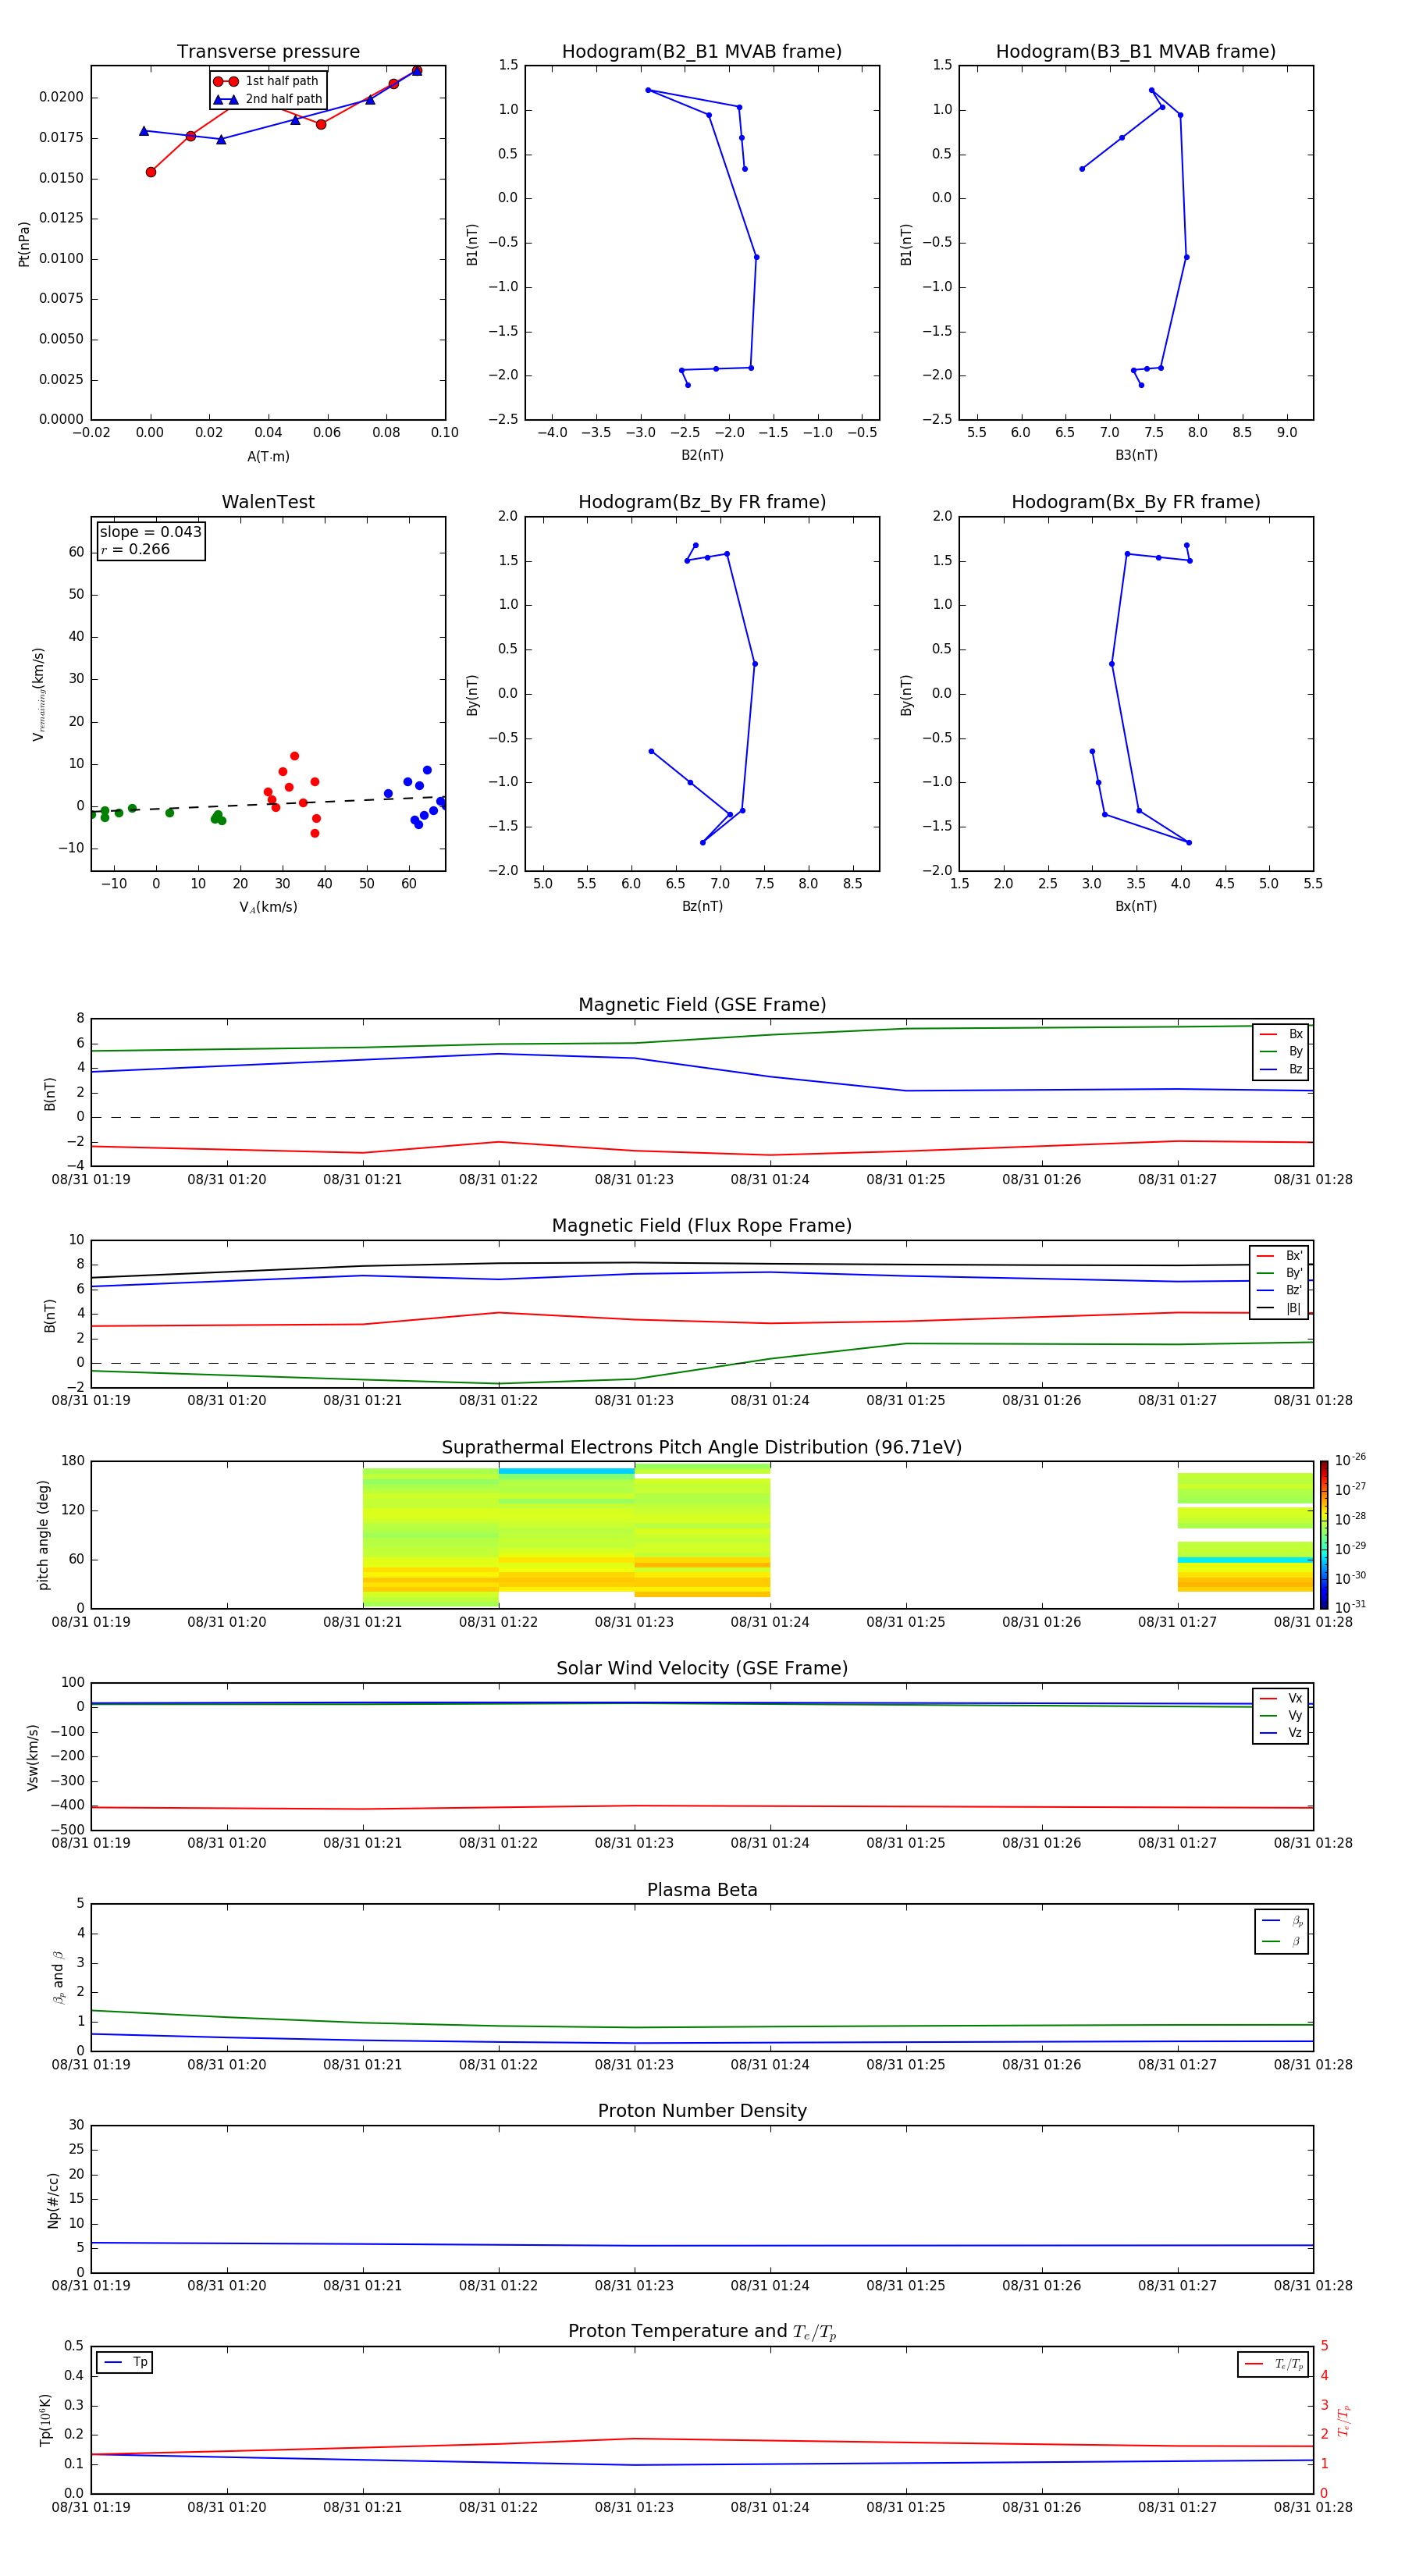Click the Bx entry in GSE legend
Viewport: 1405px width, 2576px height.
point(1281,1034)
